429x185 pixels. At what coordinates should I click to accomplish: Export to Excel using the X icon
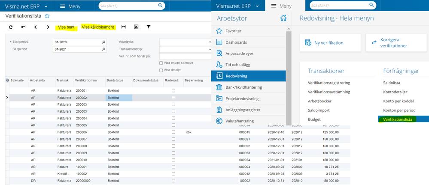tap(136, 27)
